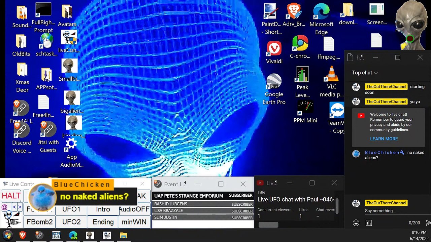
Task: Click vertical scrollbar in Live stats window
Action: click(x=337, y=205)
